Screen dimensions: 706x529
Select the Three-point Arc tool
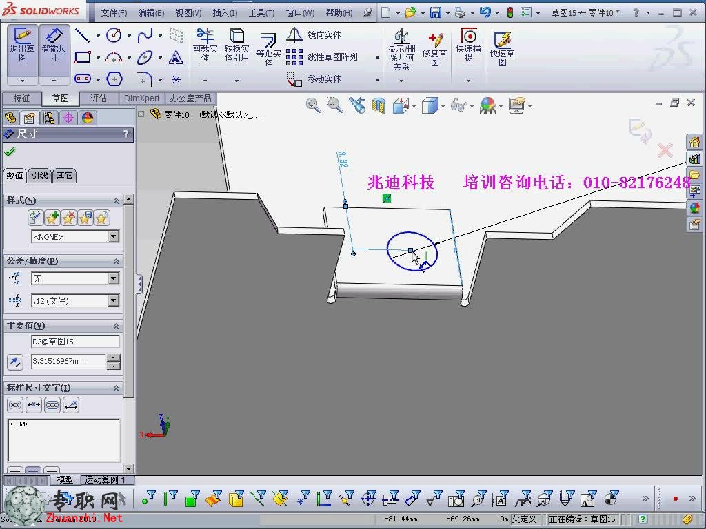114,57
